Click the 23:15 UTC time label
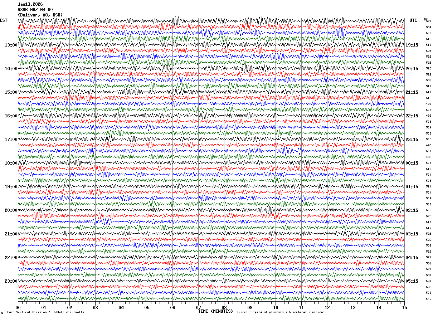Image resolution: width=433 pixels, height=317 pixels. (x=412, y=140)
